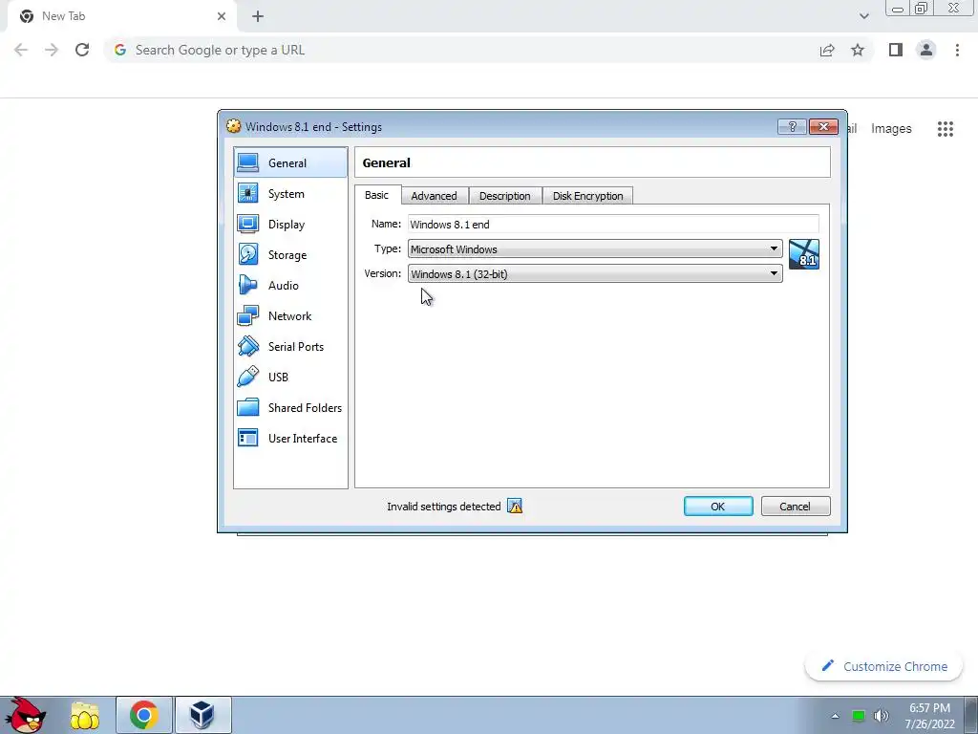This screenshot has width=978, height=734.
Task: Open the Chrome three-dot menu
Action: click(x=957, y=50)
